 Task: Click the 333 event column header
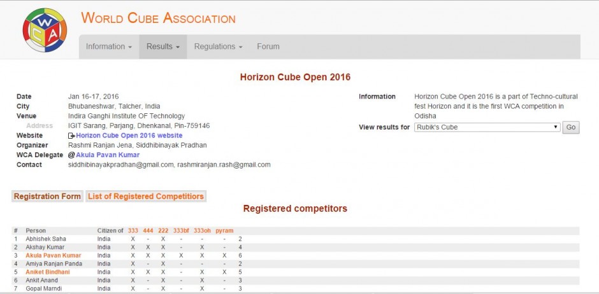[x=133, y=230]
